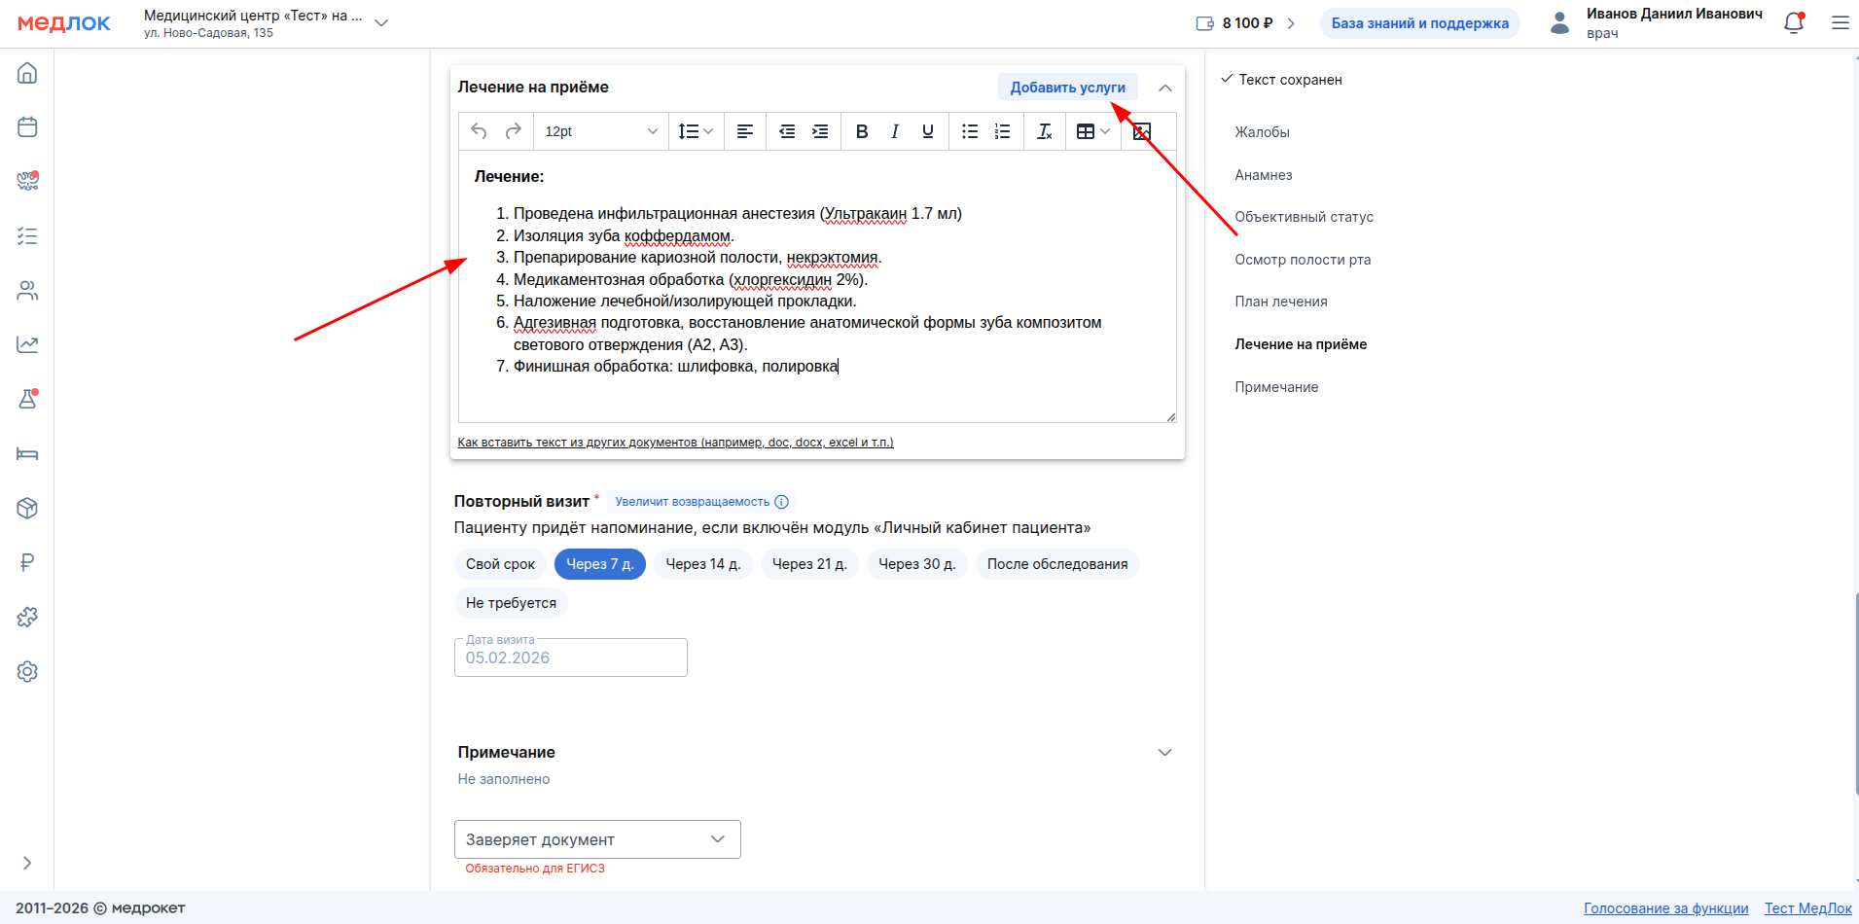
Task: Select 'После обследования' visit option
Action: (x=1056, y=564)
